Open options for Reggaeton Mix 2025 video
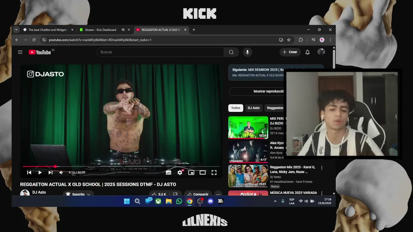The height and width of the screenshot is (232, 413). [x=321, y=168]
